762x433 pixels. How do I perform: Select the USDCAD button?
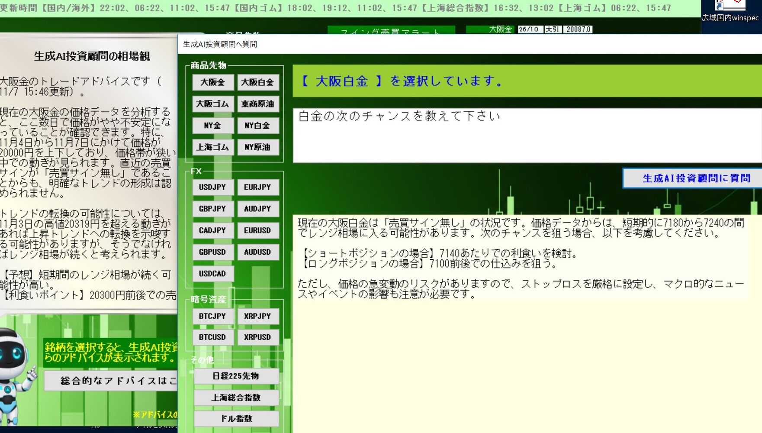pos(213,274)
